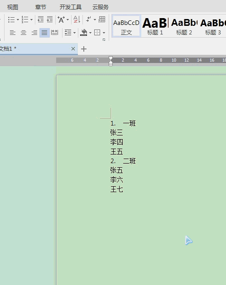
Task: Expand the borders dropdown arrow
Action: pos(104,33)
